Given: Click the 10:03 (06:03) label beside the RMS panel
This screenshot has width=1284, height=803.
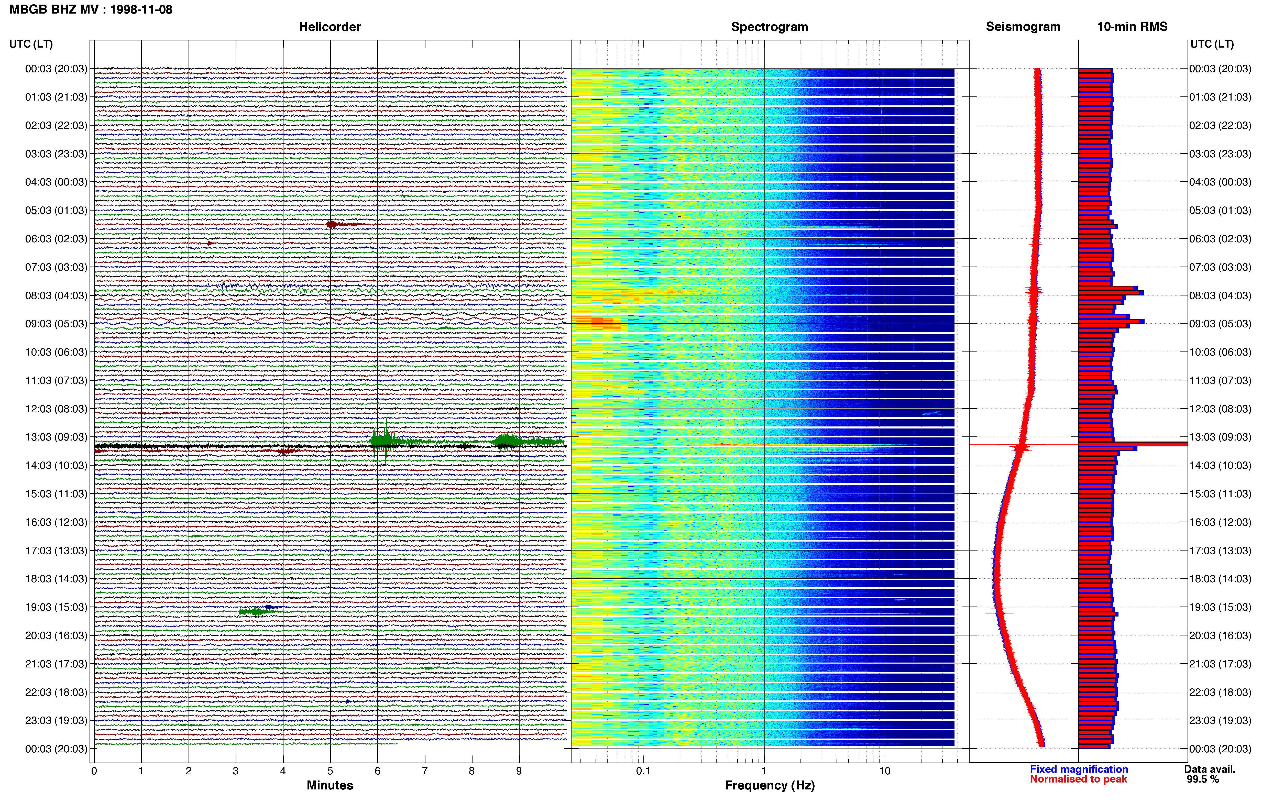Looking at the screenshot, I should 1220,352.
